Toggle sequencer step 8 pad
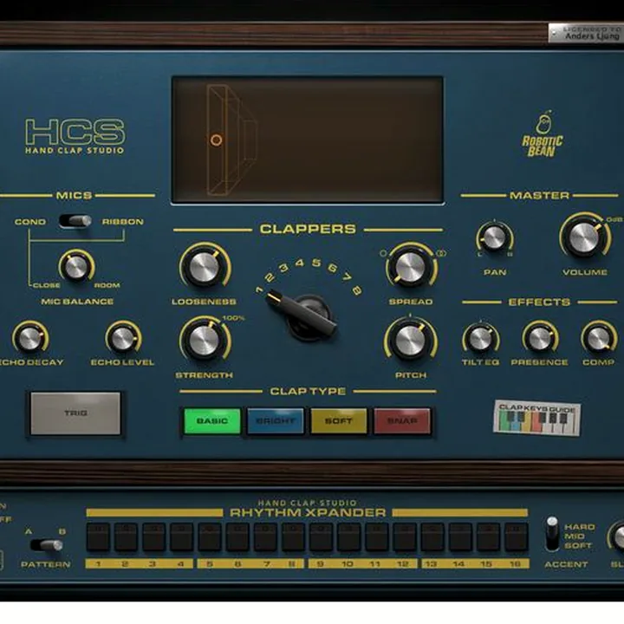Screen dimensions: 624x624 293,536
